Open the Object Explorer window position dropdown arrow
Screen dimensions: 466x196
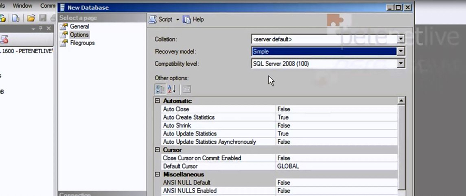pyautogui.click(x=33, y=29)
